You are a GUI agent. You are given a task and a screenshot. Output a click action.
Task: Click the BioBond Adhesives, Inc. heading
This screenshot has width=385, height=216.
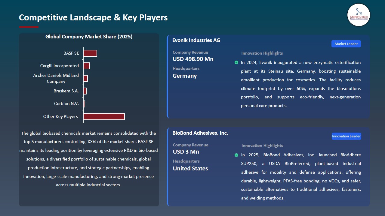click(200, 133)
